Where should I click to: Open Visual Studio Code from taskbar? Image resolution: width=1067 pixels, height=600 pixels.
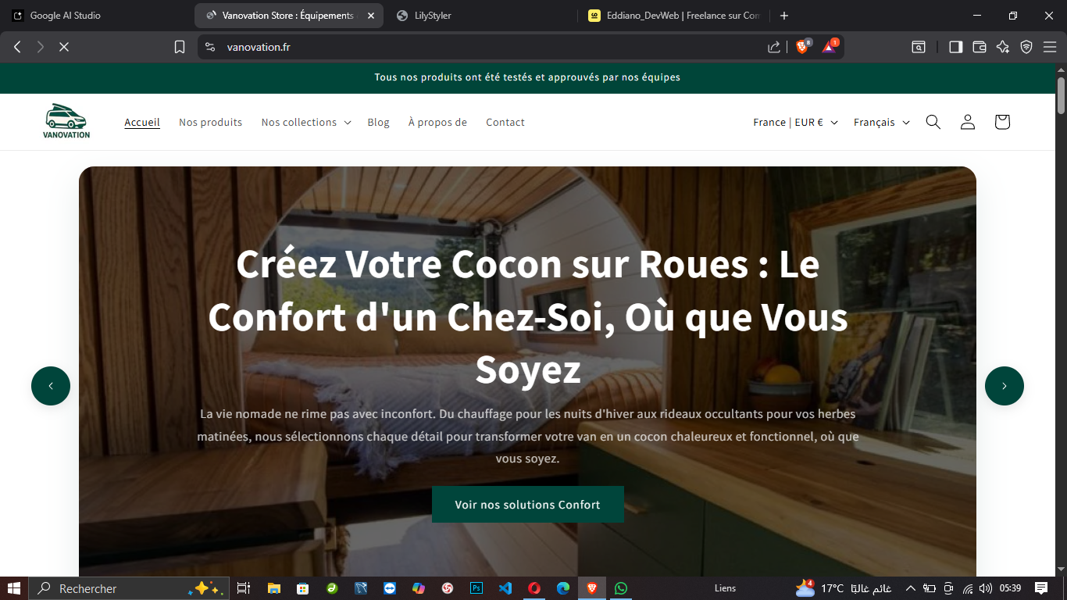click(x=505, y=588)
